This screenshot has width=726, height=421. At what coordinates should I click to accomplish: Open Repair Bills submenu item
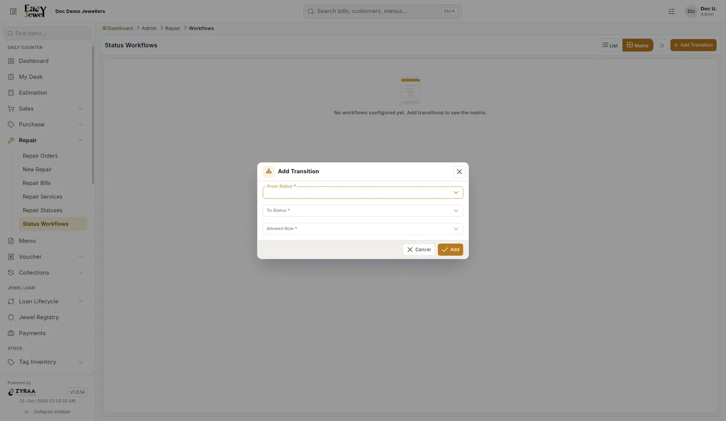[x=53, y=183]
